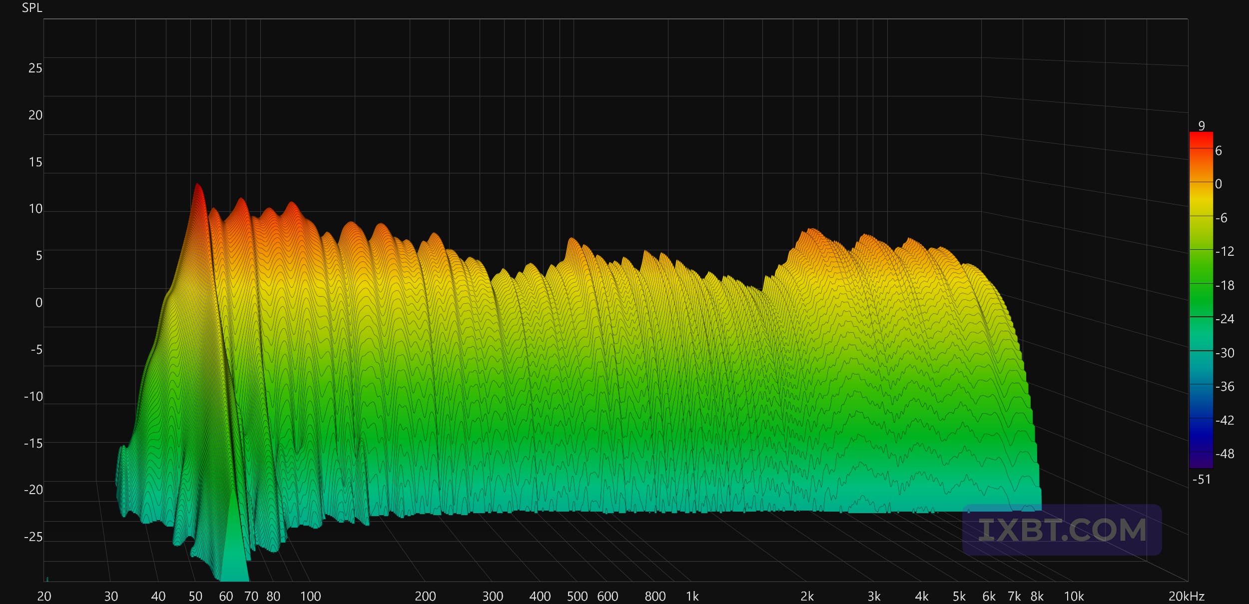Click the 0 value on SPL axis
The height and width of the screenshot is (604, 1249).
tap(38, 302)
